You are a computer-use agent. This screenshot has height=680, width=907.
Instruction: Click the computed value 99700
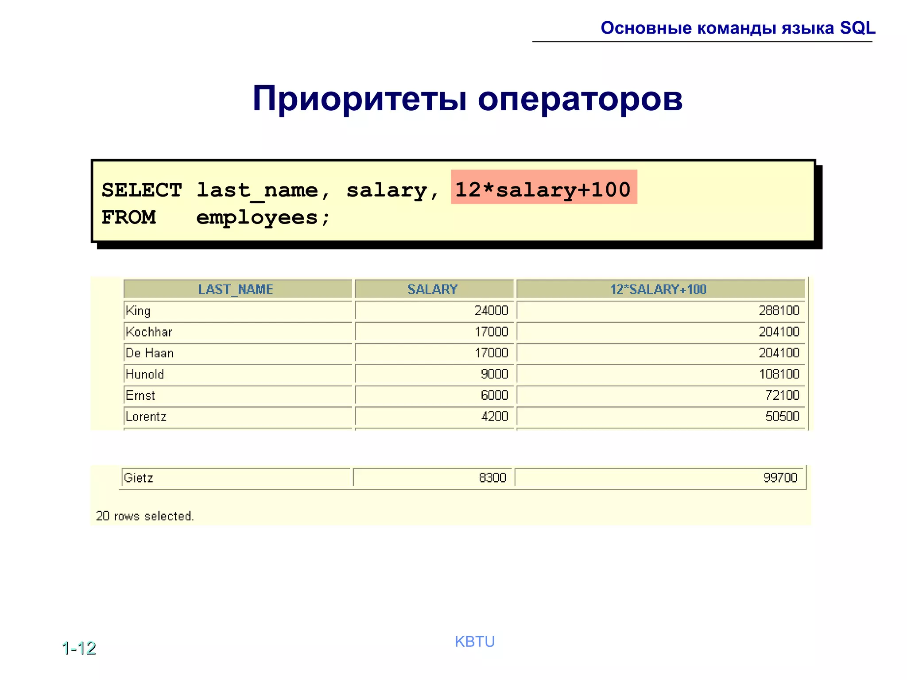pyautogui.click(x=780, y=478)
